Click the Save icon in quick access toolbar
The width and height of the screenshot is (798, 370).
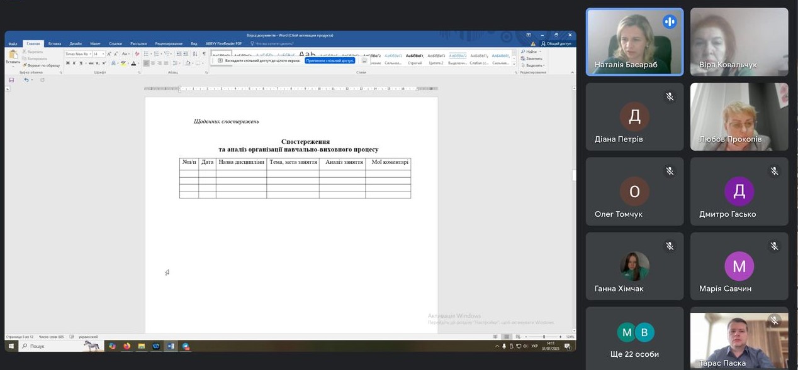tap(11, 80)
